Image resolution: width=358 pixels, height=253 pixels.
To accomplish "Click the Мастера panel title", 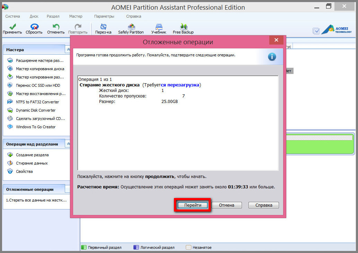I will click(15, 50).
